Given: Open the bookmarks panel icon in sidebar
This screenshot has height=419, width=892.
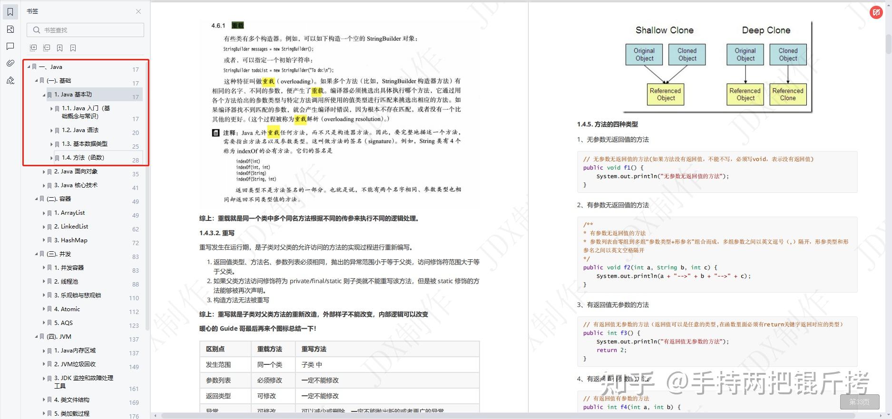Looking at the screenshot, I should 10,11.
